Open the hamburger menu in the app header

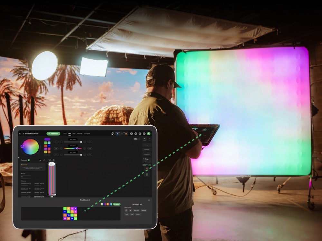coord(20,134)
